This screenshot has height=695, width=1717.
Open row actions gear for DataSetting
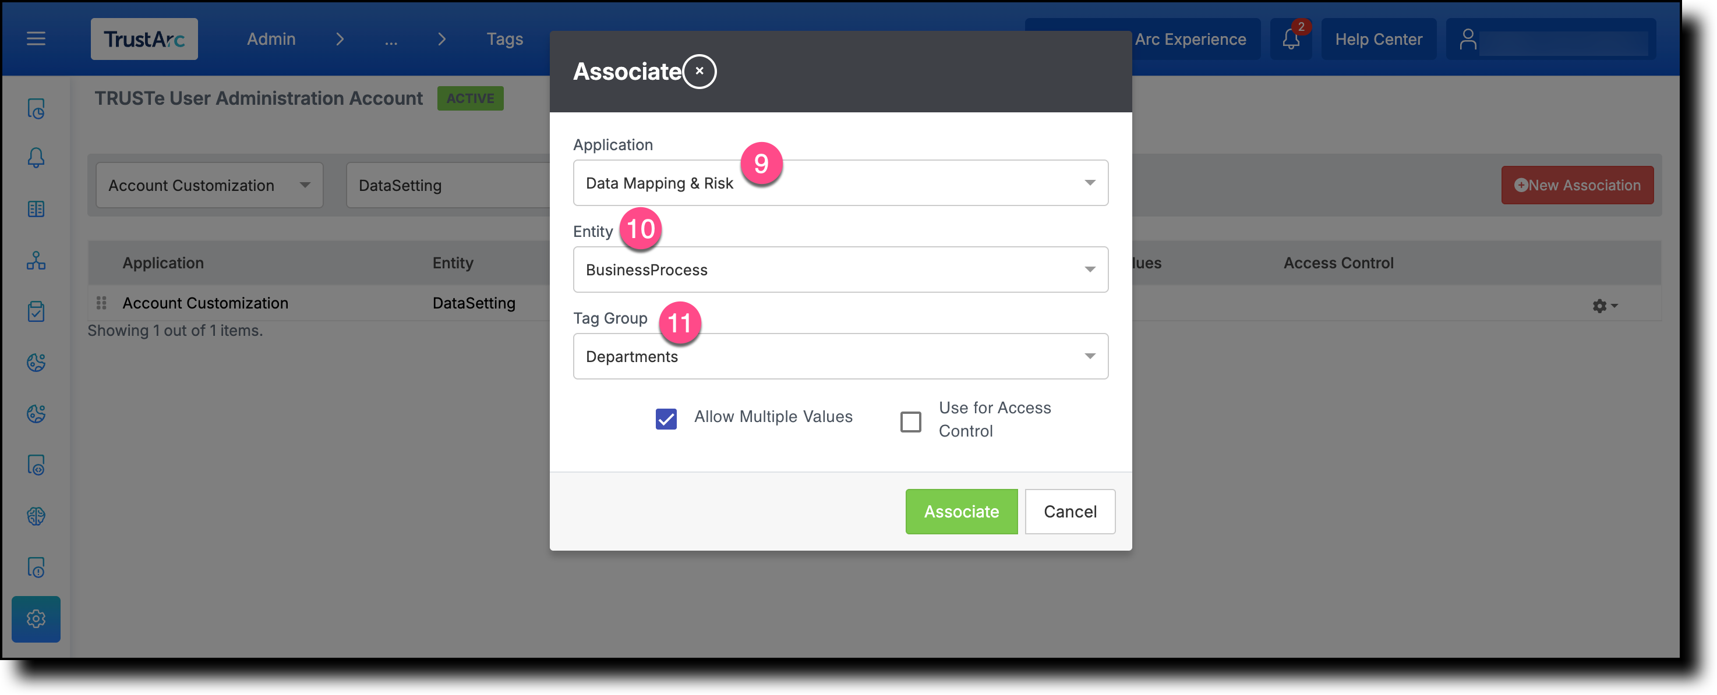click(1605, 306)
